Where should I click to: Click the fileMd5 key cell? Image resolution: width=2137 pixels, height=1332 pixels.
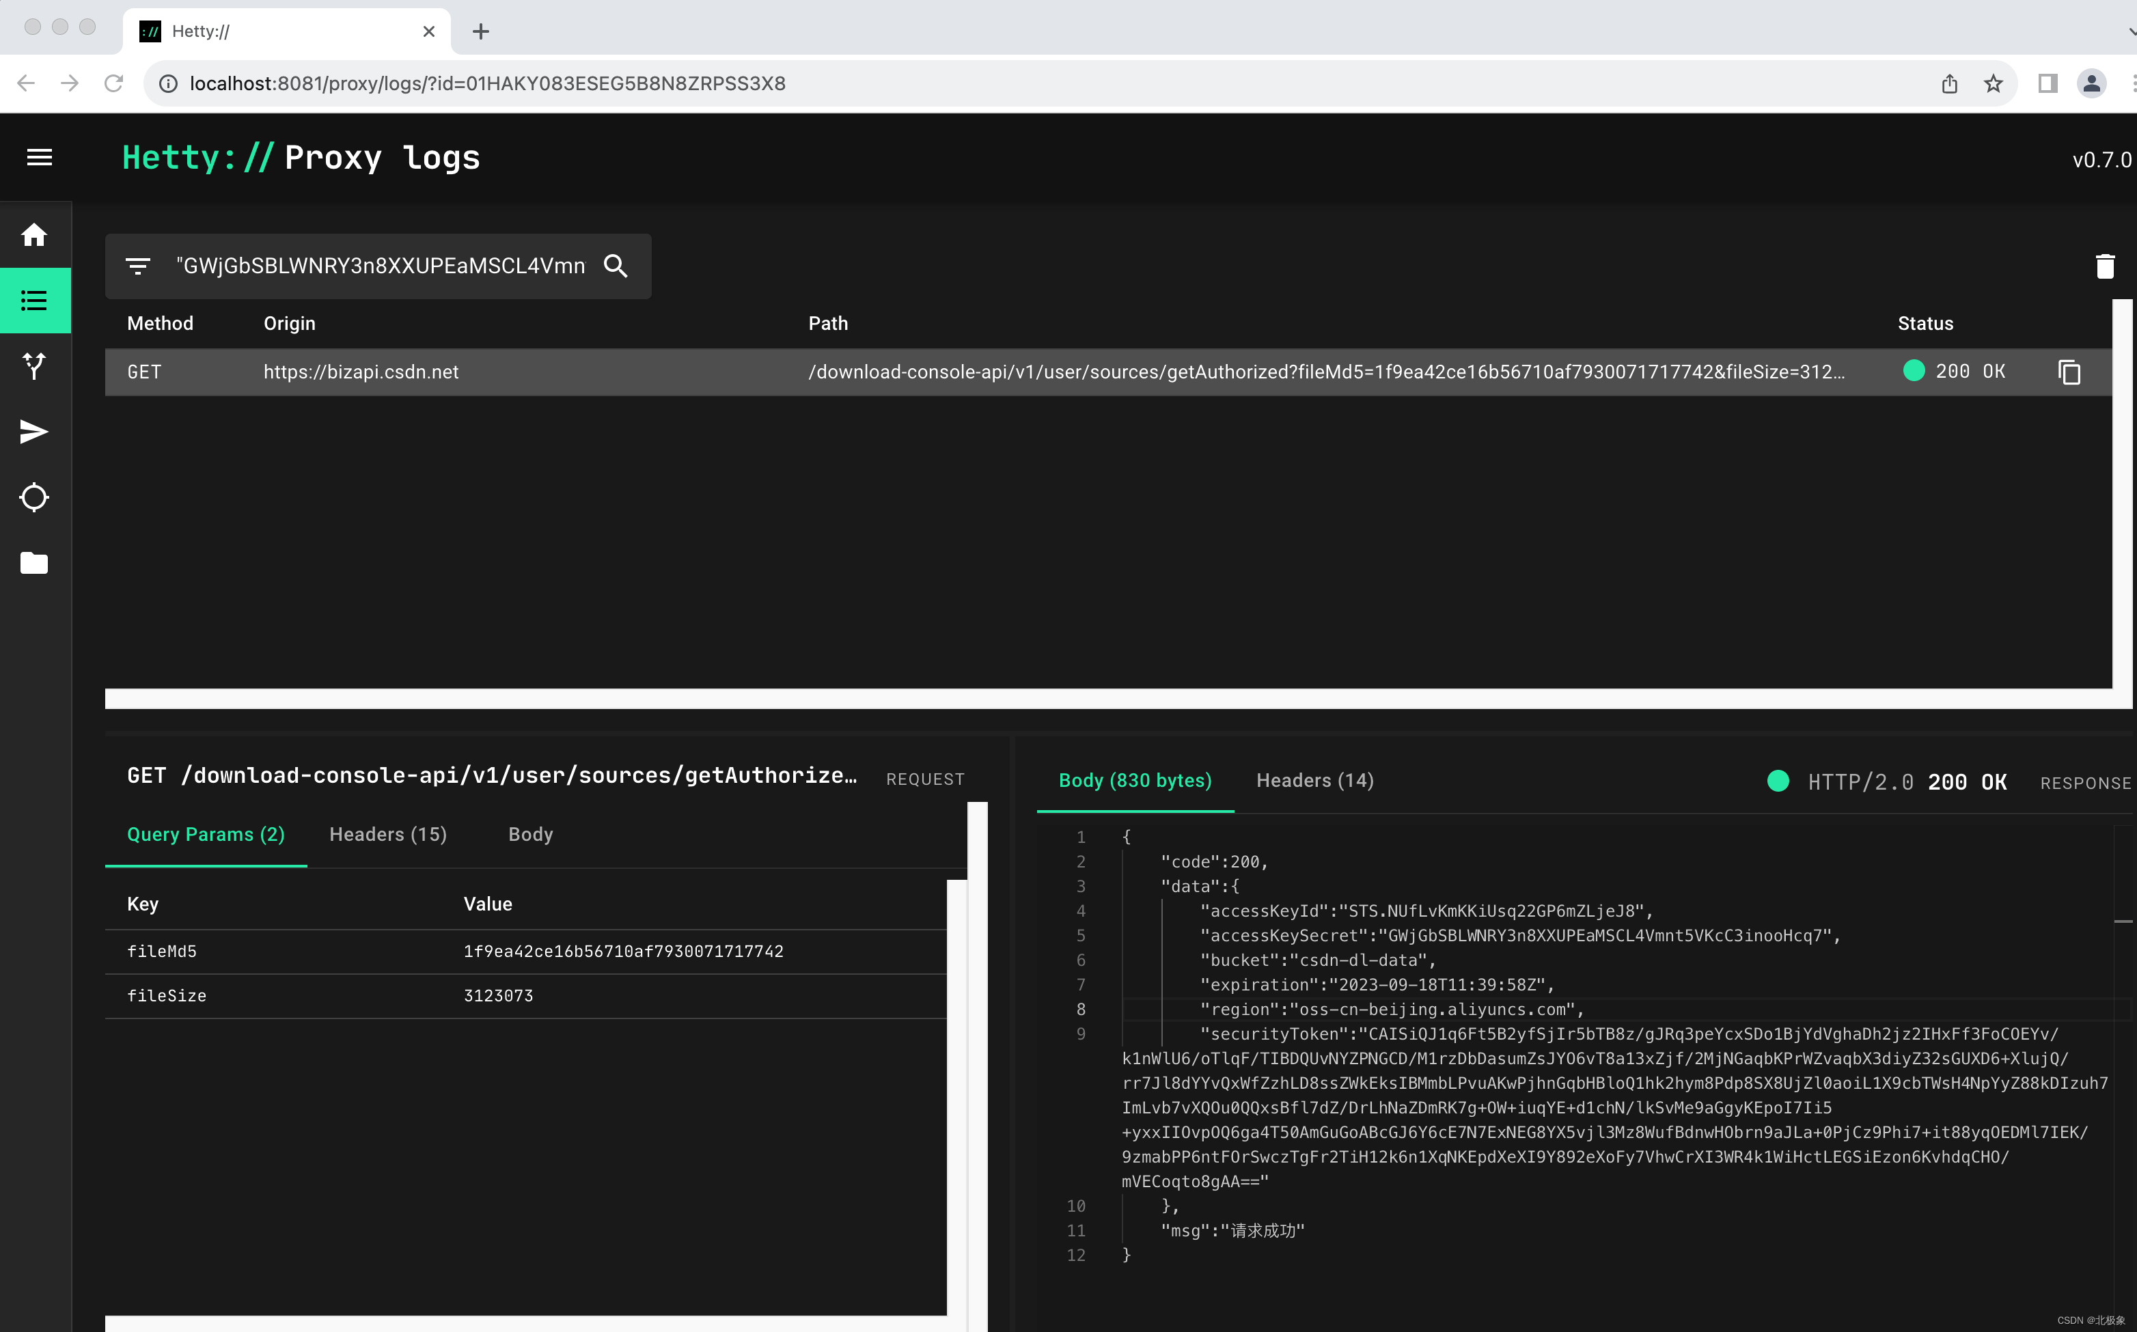click(x=162, y=952)
